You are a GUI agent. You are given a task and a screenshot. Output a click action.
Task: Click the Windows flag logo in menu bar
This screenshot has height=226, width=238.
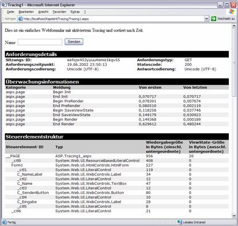point(232,11)
